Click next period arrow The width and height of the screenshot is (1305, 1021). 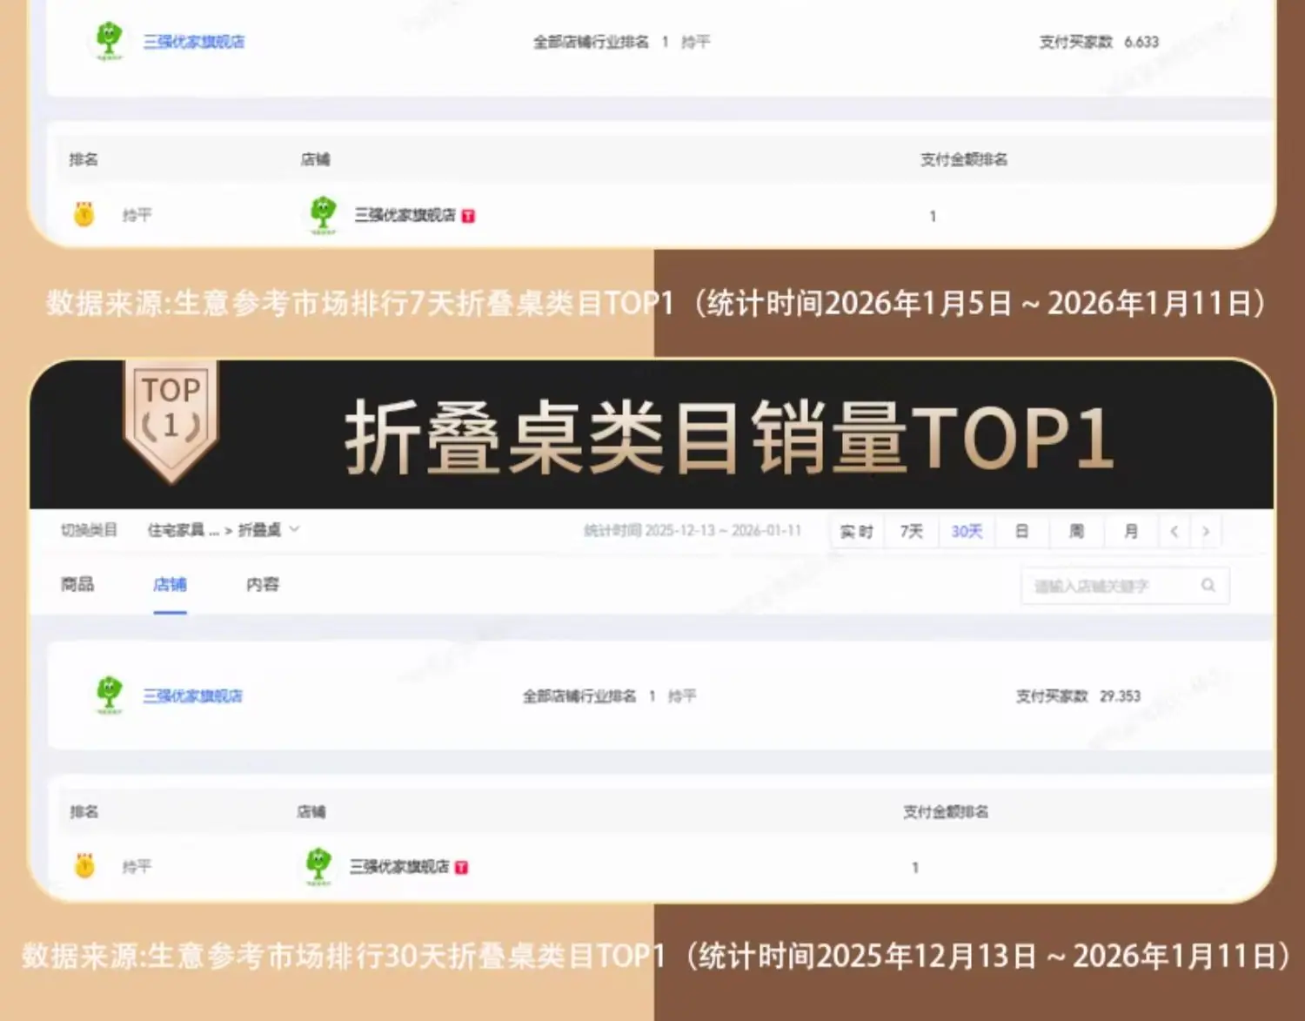(x=1206, y=531)
